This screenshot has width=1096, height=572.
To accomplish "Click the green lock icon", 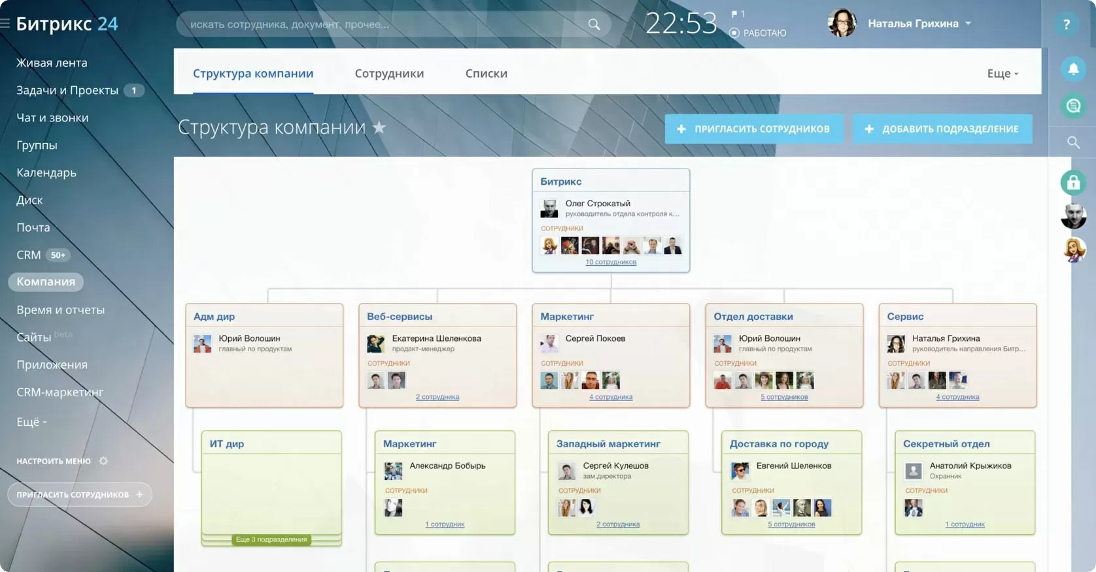I will coord(1073,183).
